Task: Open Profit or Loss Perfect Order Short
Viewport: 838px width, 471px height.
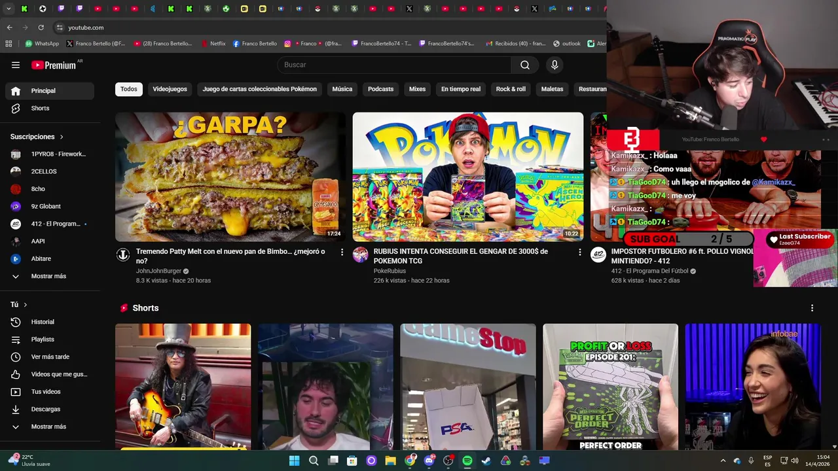Action: [x=610, y=386]
